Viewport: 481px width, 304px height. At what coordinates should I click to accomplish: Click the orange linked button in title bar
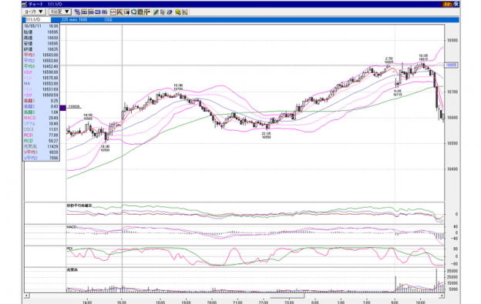[x=446, y=4]
